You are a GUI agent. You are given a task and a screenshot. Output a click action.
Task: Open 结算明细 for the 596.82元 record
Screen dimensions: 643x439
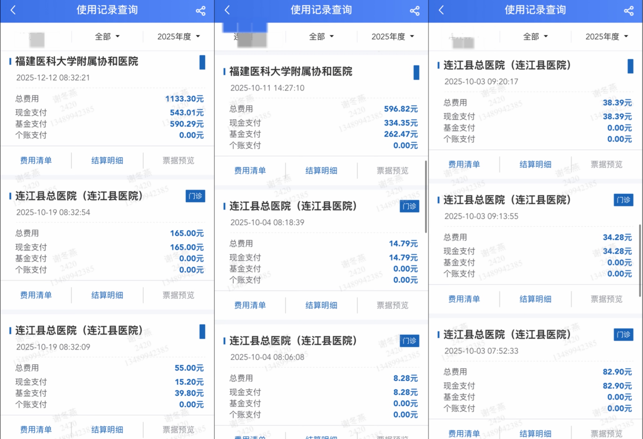[321, 171]
